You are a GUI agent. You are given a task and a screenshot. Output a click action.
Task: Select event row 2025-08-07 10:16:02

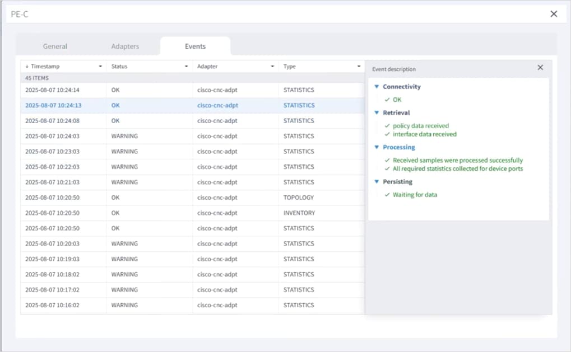[x=192, y=305]
